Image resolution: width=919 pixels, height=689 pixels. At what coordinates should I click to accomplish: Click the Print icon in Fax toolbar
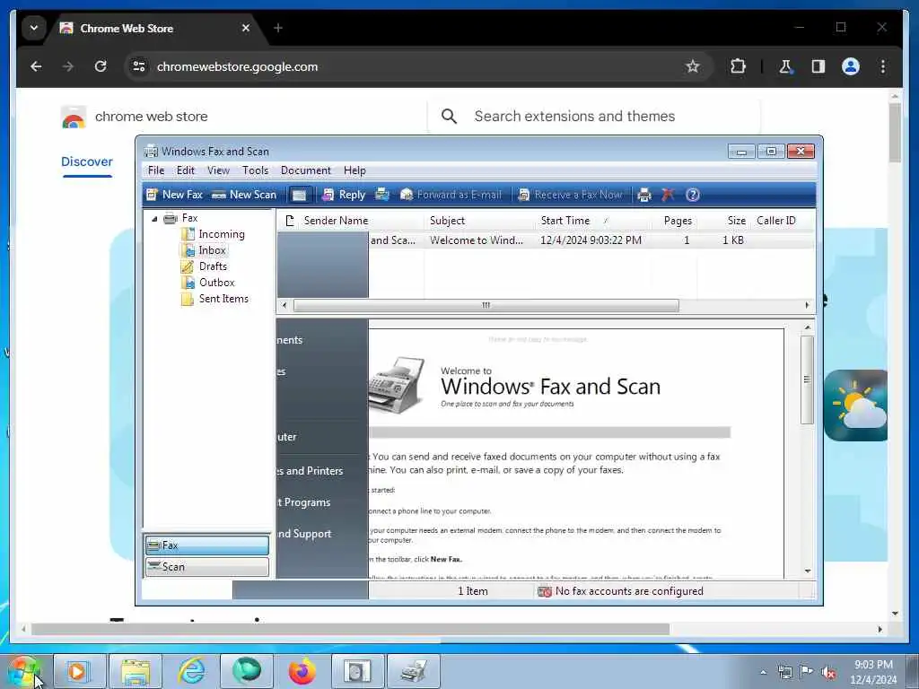click(644, 195)
